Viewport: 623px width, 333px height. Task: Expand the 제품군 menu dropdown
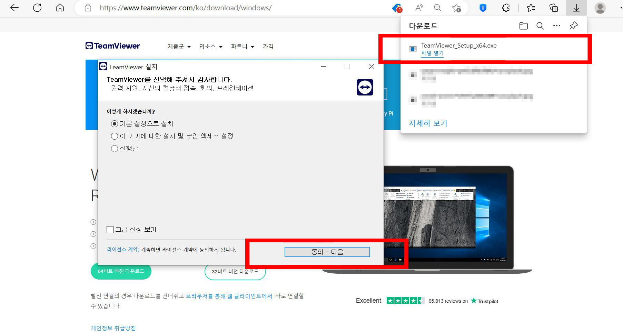tap(179, 47)
